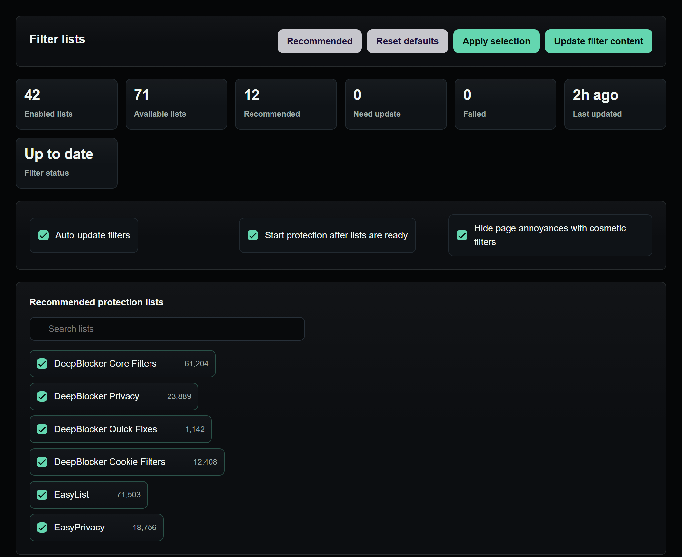The image size is (682, 557).
Task: Toggle Hide page annoyances with cosmetic filters
Action: 462,235
